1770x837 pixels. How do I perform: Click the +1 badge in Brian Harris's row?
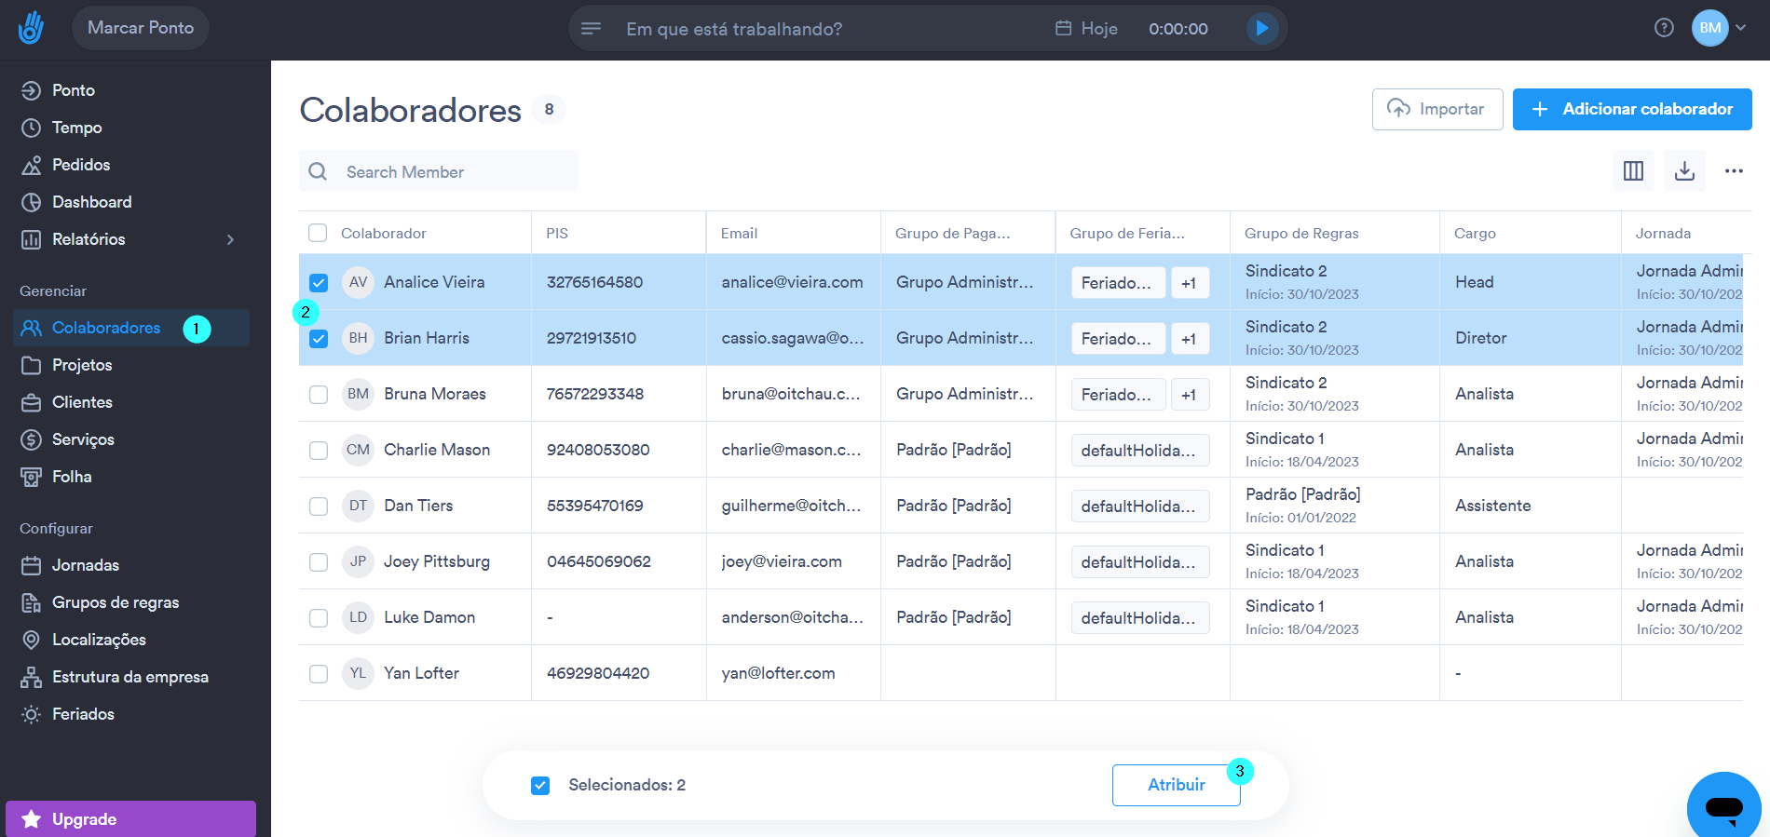coord(1189,339)
